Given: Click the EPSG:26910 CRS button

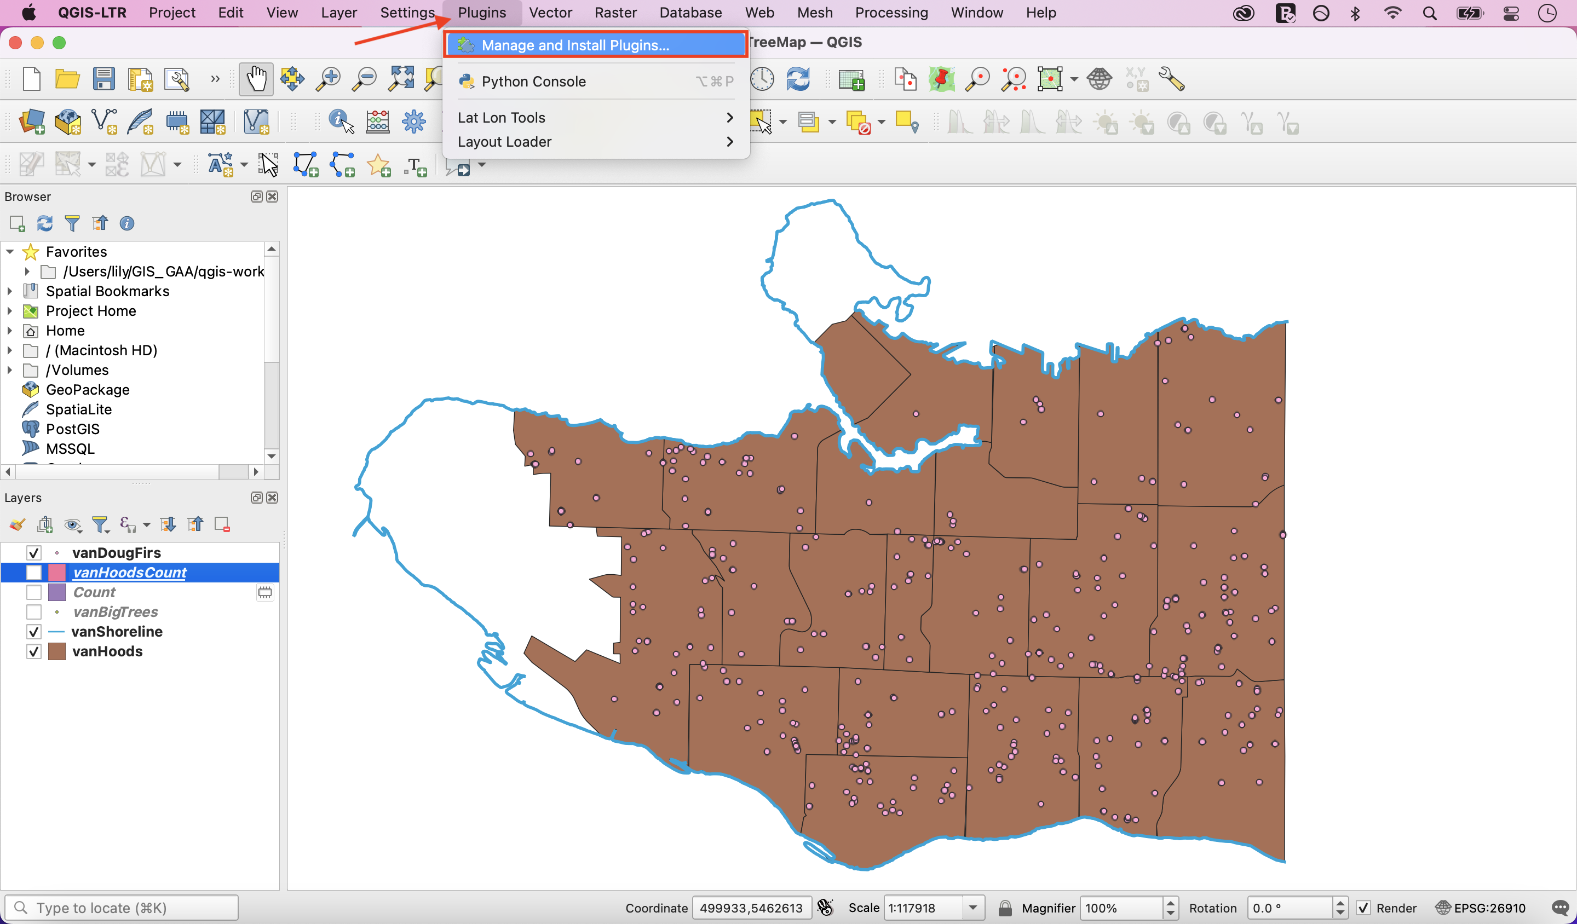Looking at the screenshot, I should [1481, 908].
